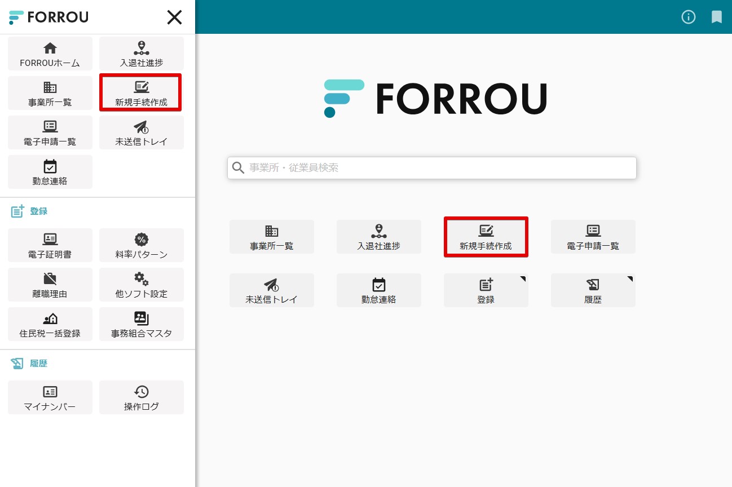
Task: Open 勤怠連絡 in the sidebar
Action: click(50, 172)
